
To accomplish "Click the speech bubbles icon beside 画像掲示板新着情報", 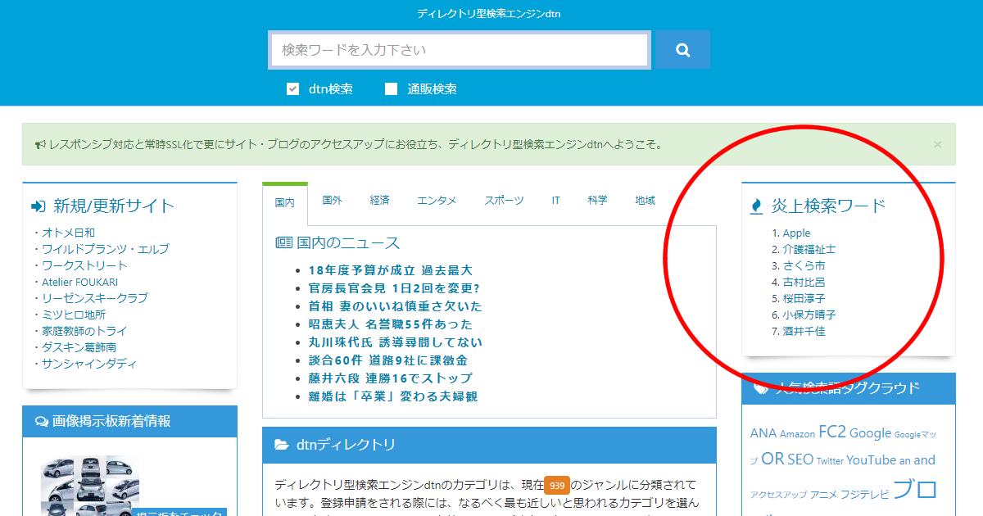I will point(42,422).
